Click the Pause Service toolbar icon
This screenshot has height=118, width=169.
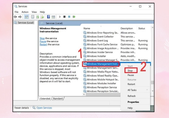(x=69, y=17)
